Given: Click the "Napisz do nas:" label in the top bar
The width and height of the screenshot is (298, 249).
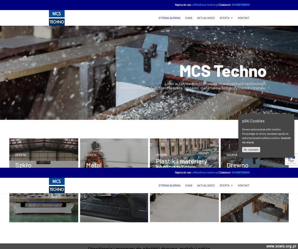Looking at the screenshot, I should click(x=183, y=5).
